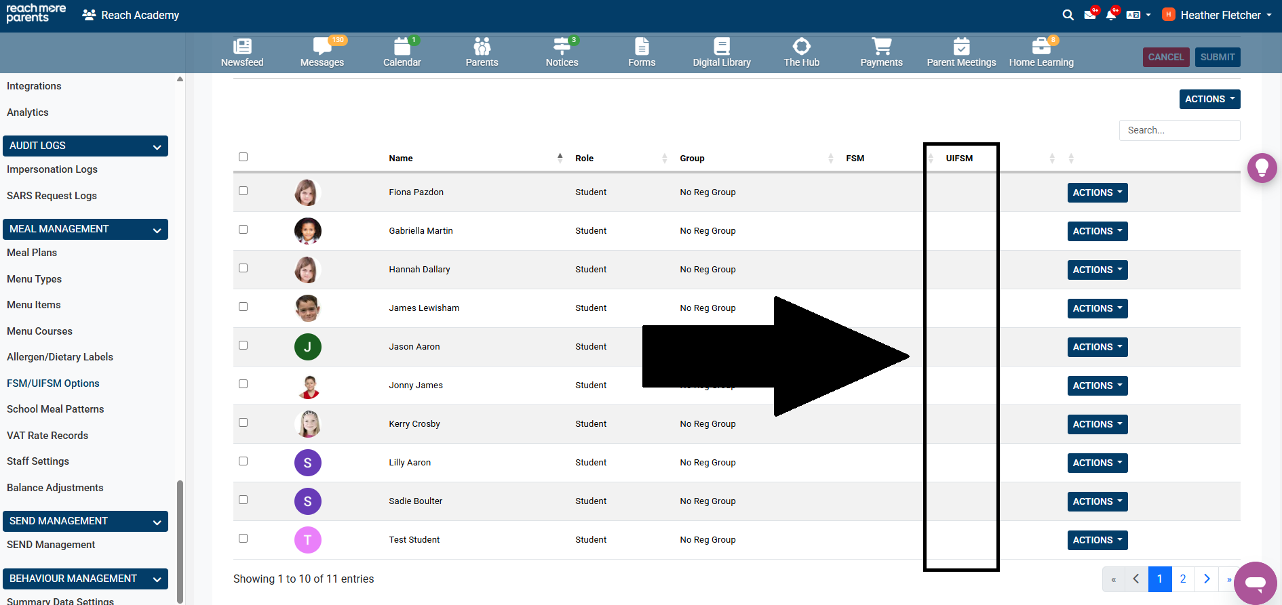Select the checkbox for James Lewisham
This screenshot has height=605, width=1282.
244,307
